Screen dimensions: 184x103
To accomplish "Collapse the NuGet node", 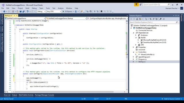I will (136, 37).
